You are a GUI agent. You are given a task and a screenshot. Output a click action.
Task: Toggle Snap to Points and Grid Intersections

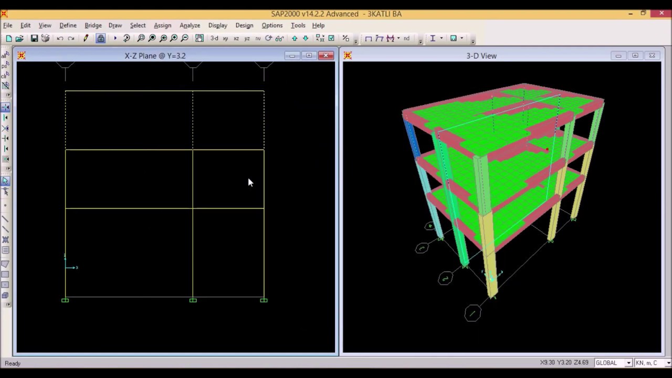[x=5, y=107]
